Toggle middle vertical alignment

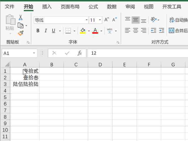135,20
